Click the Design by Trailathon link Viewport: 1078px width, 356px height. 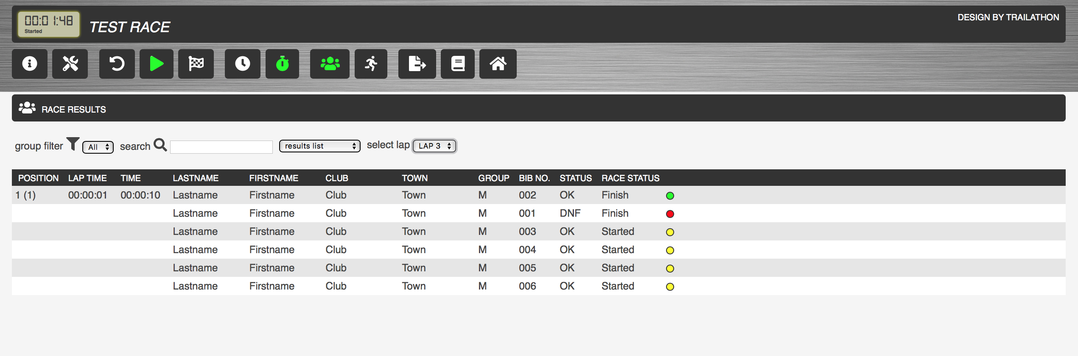pos(1008,17)
